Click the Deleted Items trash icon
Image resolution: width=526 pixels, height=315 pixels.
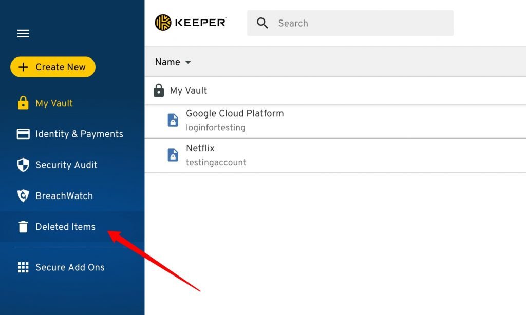(23, 227)
